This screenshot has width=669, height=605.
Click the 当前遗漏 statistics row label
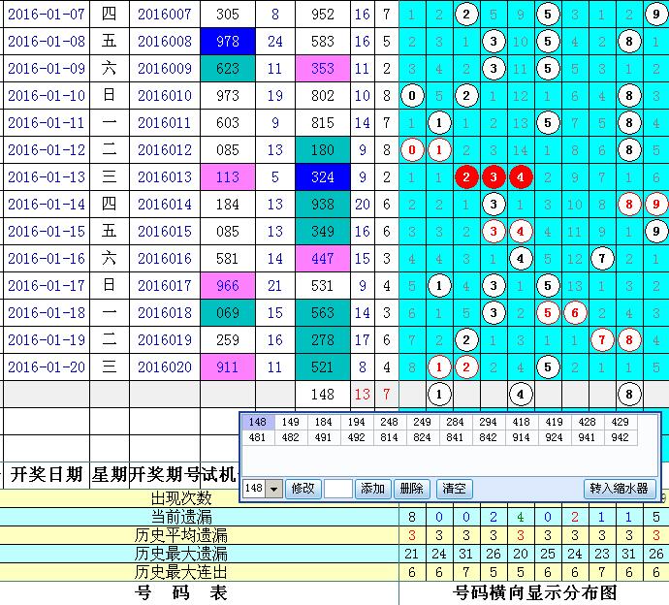click(181, 517)
